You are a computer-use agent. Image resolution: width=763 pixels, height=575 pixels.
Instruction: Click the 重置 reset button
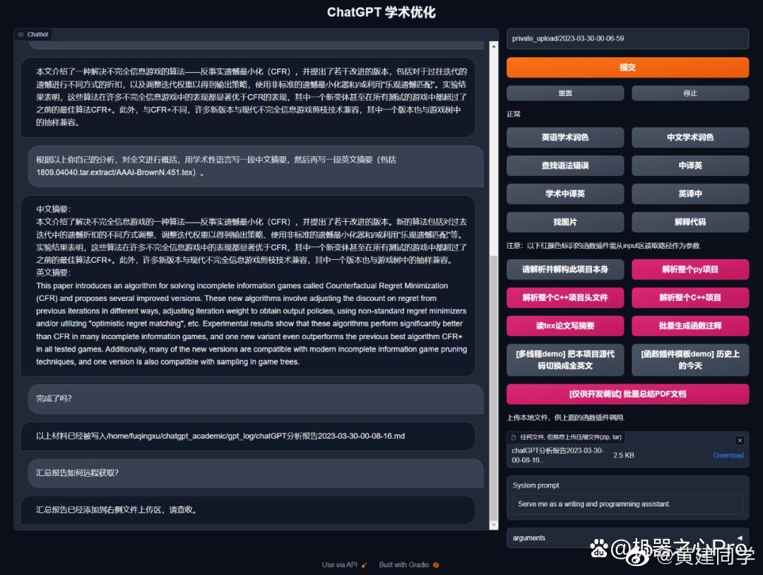564,93
